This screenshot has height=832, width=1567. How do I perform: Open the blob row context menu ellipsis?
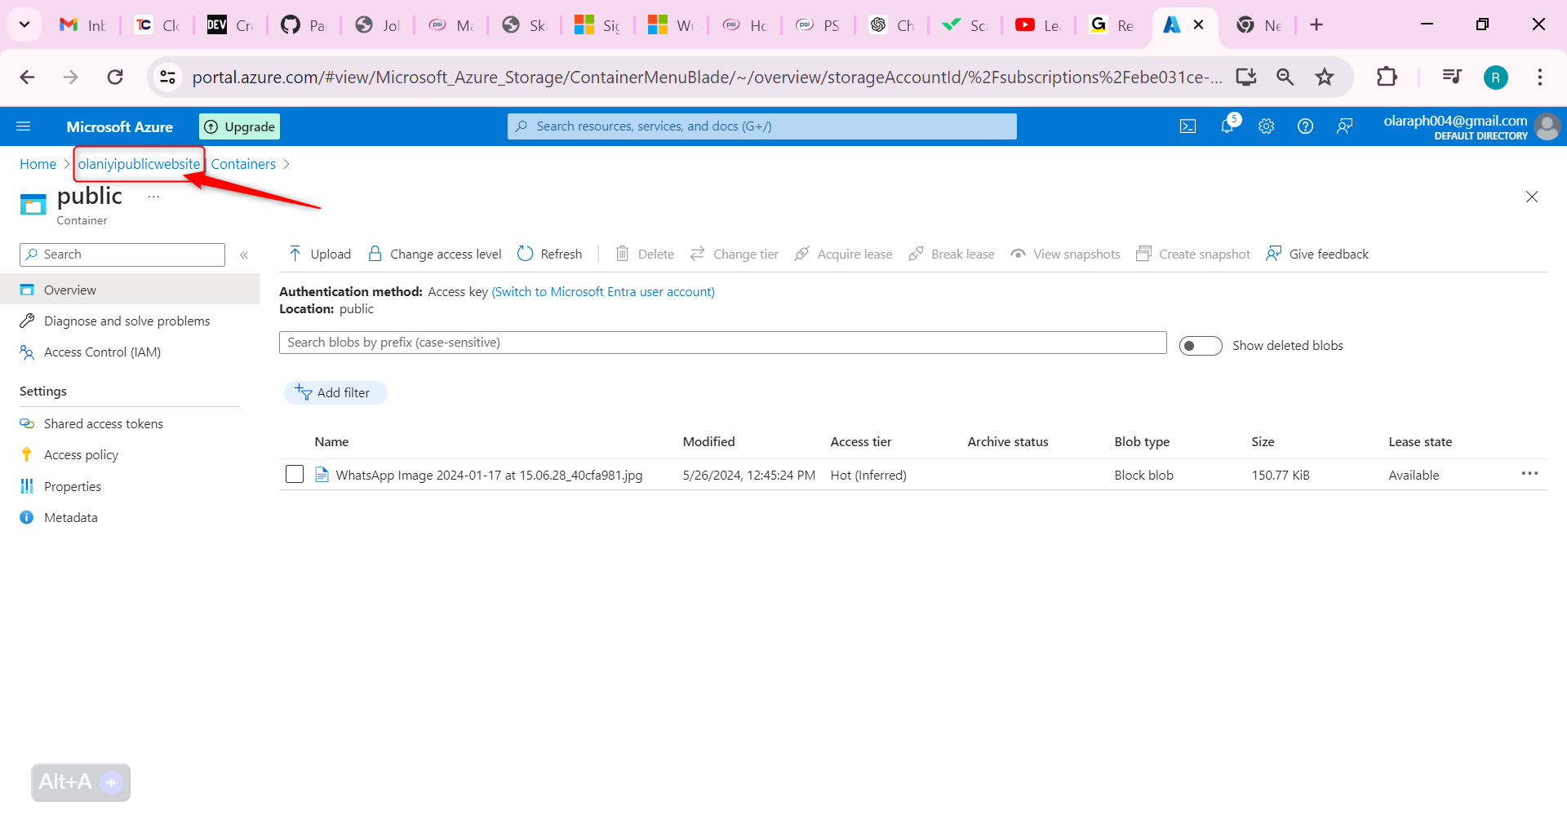click(x=1529, y=473)
